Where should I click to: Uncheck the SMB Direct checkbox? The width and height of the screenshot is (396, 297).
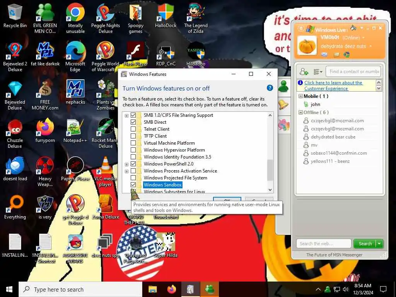tap(133, 122)
